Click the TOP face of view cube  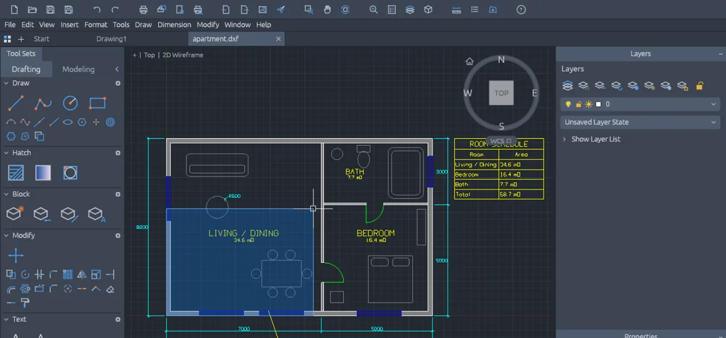click(502, 93)
